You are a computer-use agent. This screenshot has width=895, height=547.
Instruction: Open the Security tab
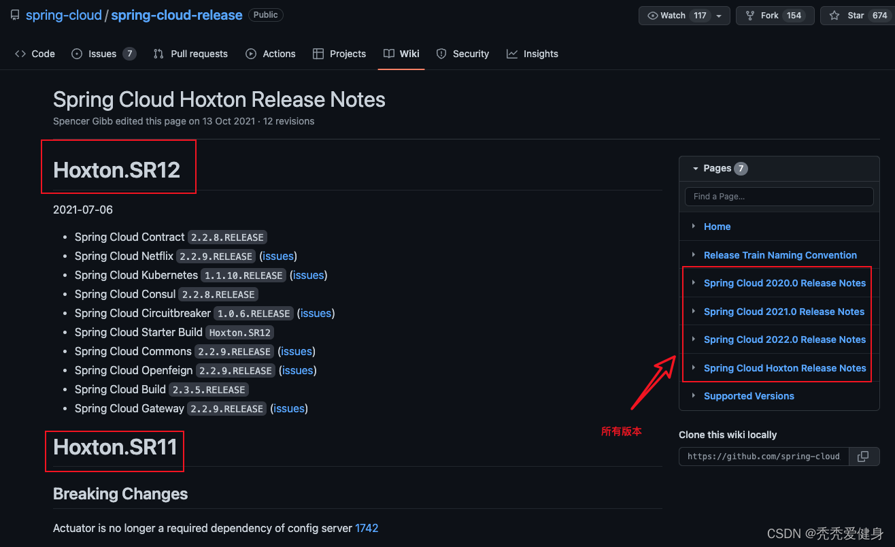(x=462, y=54)
